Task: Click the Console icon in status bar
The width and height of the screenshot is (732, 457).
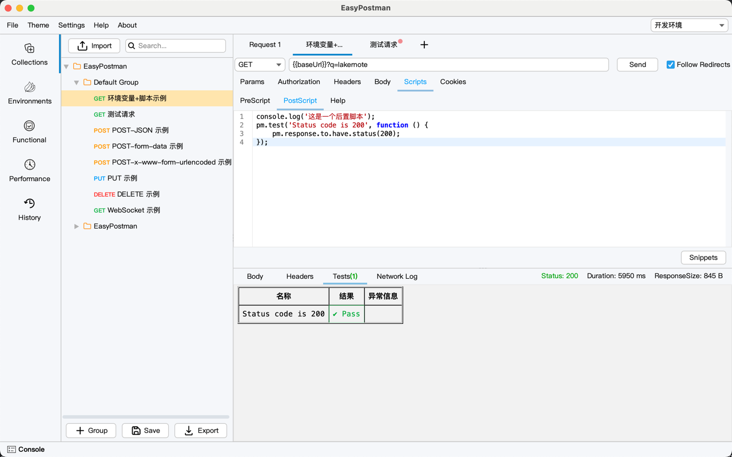Action: tap(11, 450)
